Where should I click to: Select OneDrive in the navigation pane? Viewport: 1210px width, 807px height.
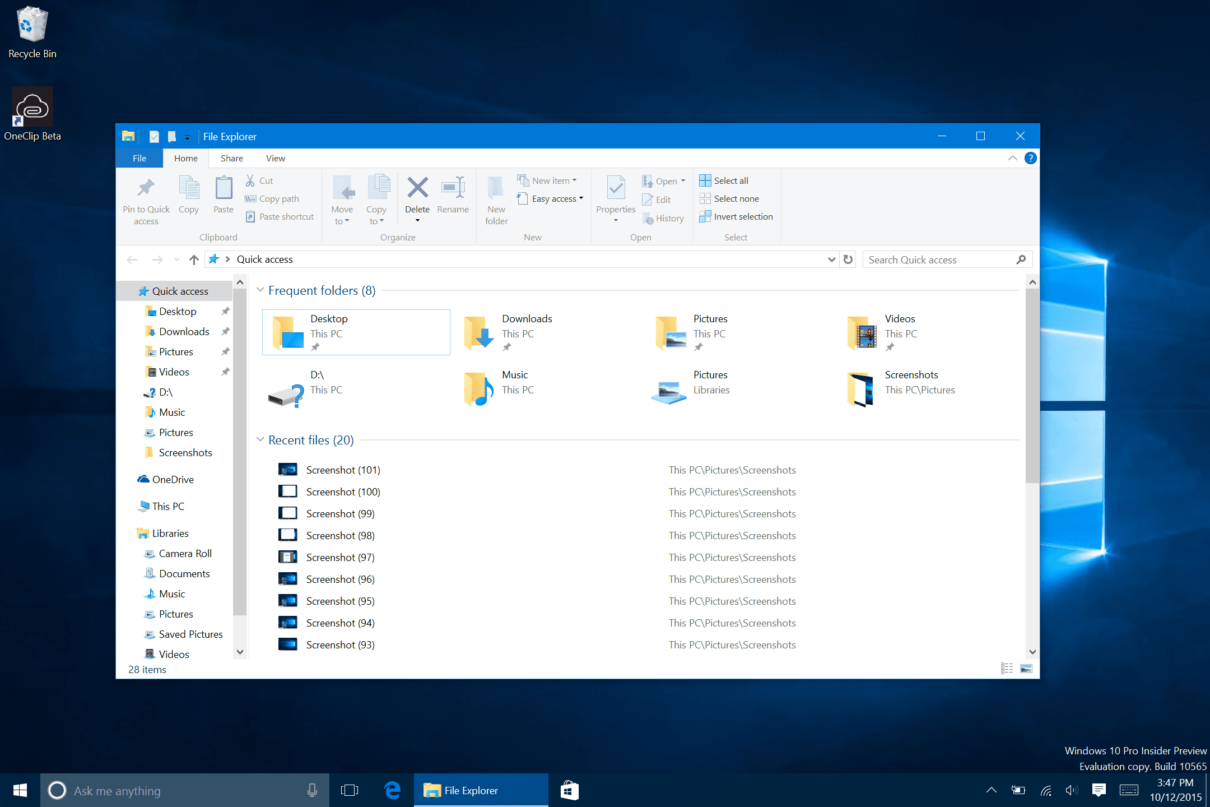click(173, 479)
